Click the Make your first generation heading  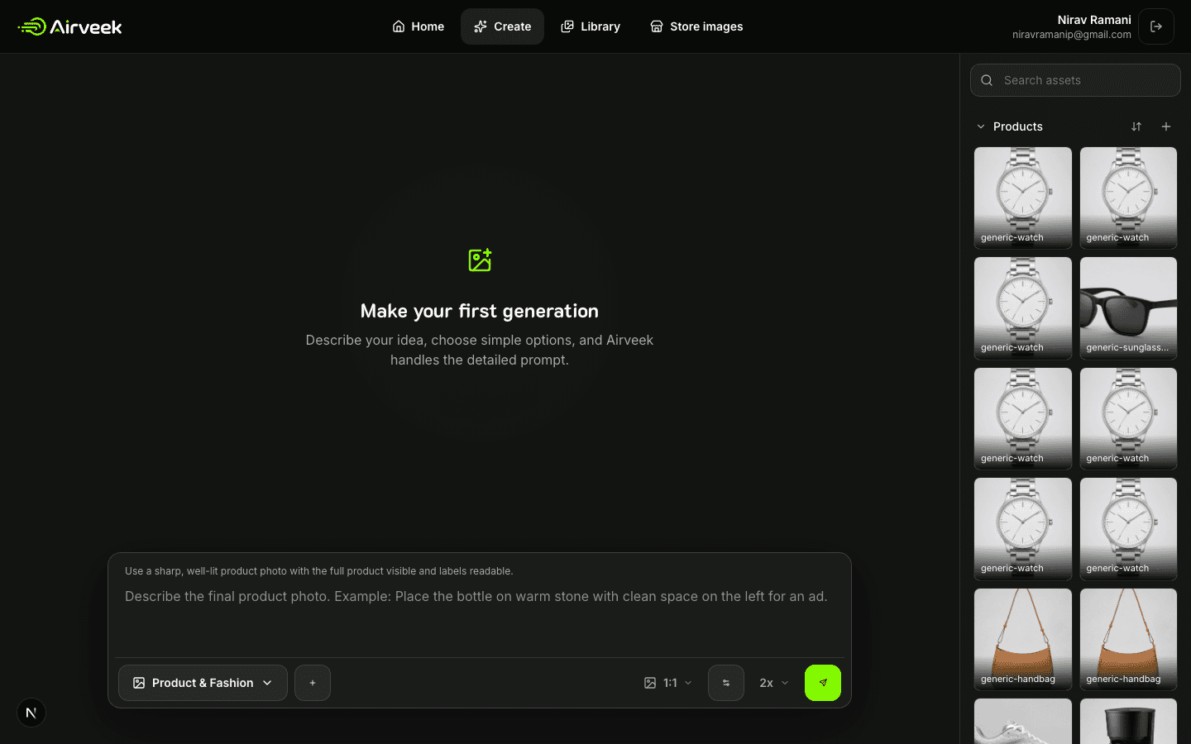[480, 311]
